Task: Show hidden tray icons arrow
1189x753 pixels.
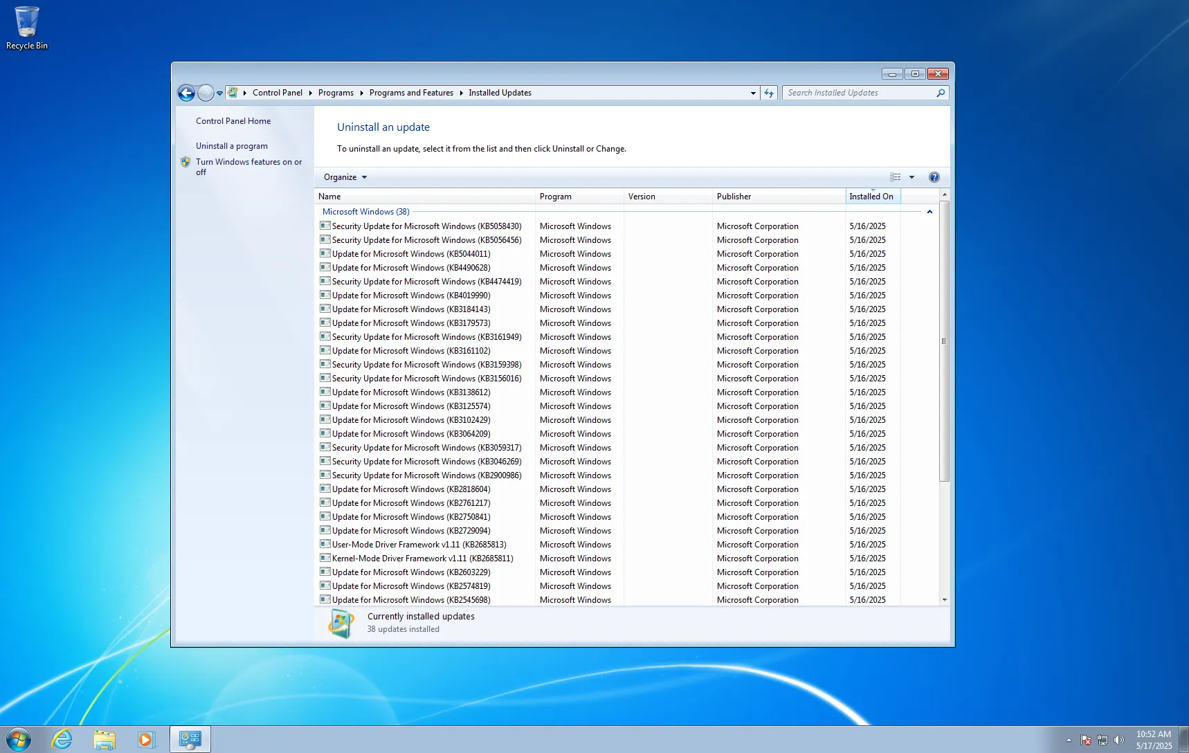Action: (x=1069, y=740)
